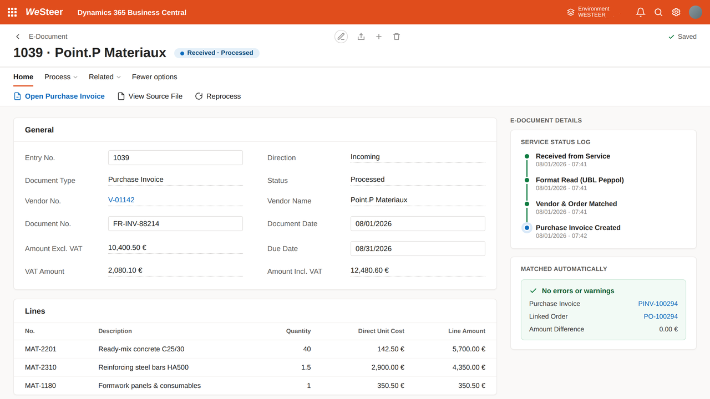This screenshot has width=710, height=399.
Task: Click the edit pencil icon
Action: pyautogui.click(x=341, y=37)
